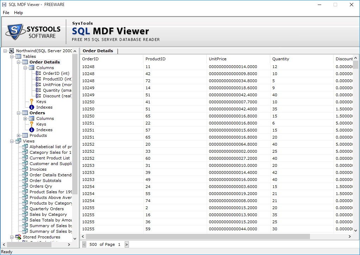Click the tree panel vertical scrollbar thumb
This screenshot has width=360, height=255.
click(x=75, y=124)
